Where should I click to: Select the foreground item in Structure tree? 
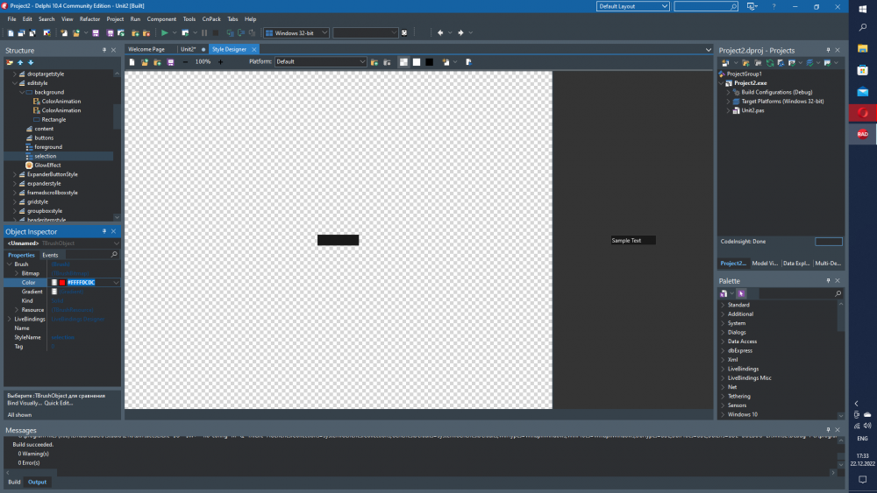48,147
